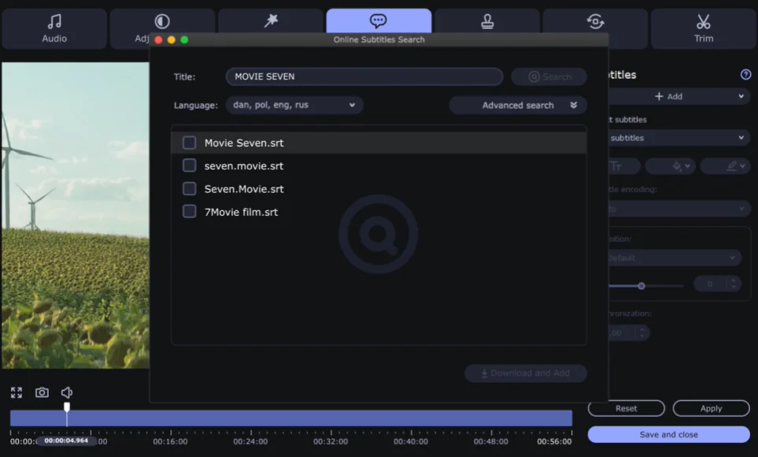The height and width of the screenshot is (457, 758).
Task: Take a snapshot with the camera icon
Action: pos(42,392)
